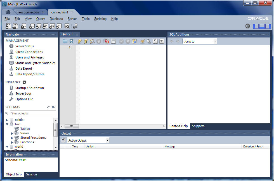Image resolution: width=274 pixels, height=181 pixels.
Task: Copy output history icon in Output panel
Action: click(64, 140)
